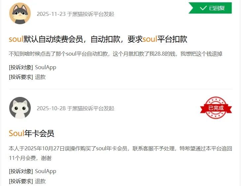
Task: Click the gray-background white cat avatar
Action: click(20, 108)
